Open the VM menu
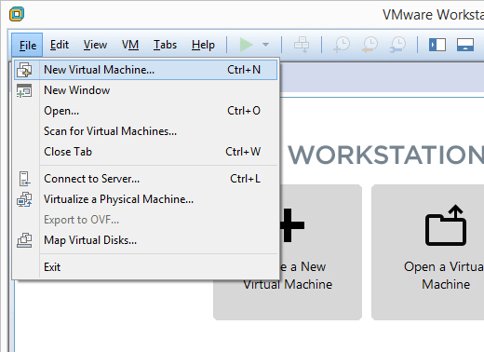Viewport: 484px width, 352px height. coord(130,45)
